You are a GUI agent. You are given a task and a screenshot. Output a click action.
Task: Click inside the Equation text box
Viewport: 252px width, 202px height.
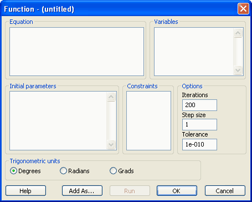click(76, 52)
